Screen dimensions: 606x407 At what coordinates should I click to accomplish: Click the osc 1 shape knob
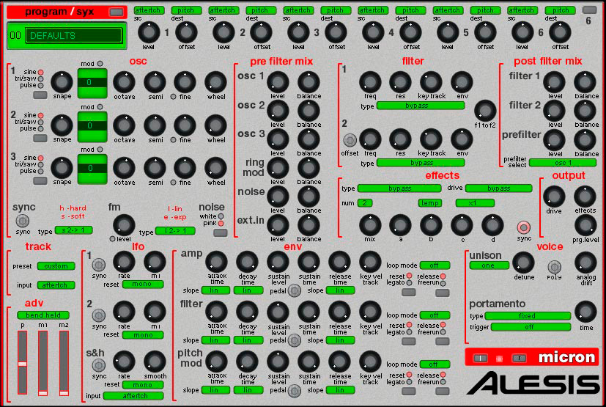62,81
